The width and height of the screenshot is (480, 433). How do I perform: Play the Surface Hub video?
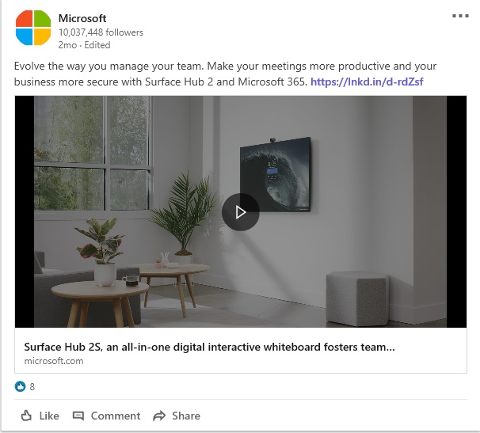click(241, 212)
